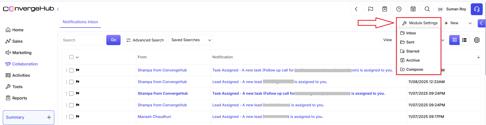This screenshot has height=125, width=486.
Task: Click the flag icon in top toolbar
Action: (x=370, y=9)
